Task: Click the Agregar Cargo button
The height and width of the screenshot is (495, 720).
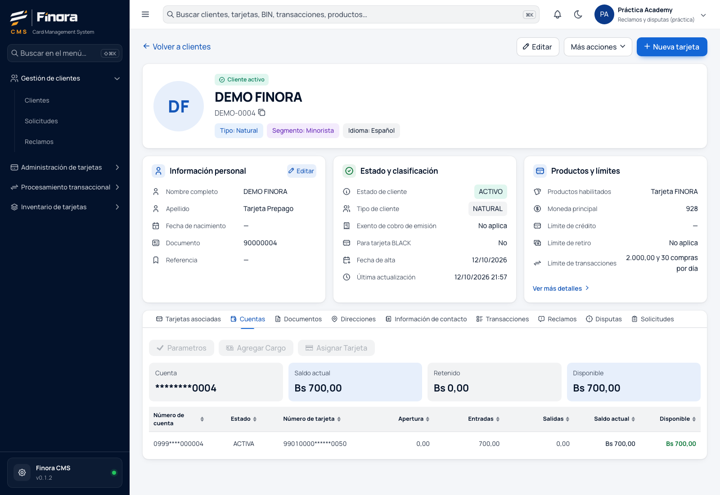Action: 256,348
